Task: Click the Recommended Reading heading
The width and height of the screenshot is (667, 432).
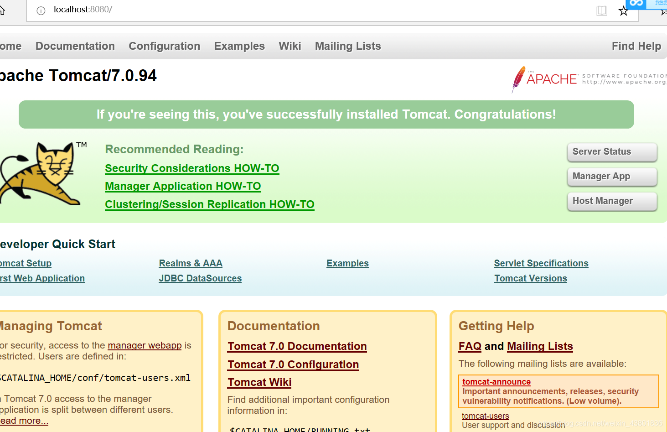Action: pyautogui.click(x=174, y=149)
